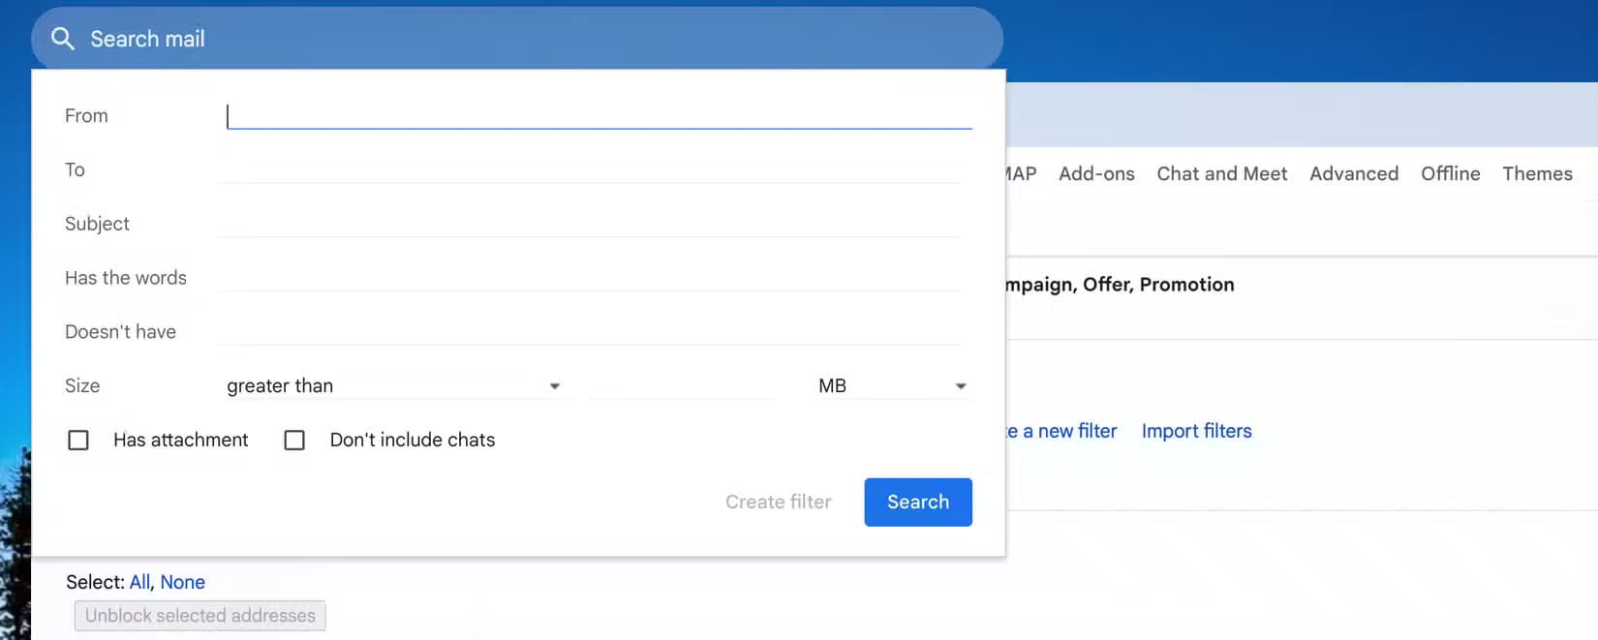Click the Import filters link

(x=1196, y=431)
